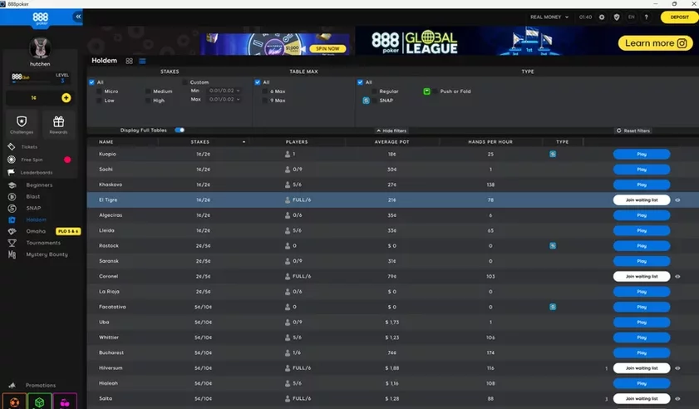Screen dimensions: 699x409
Task: Collapse the sidebar with the double-chevron icon
Action: pyautogui.click(x=78, y=17)
